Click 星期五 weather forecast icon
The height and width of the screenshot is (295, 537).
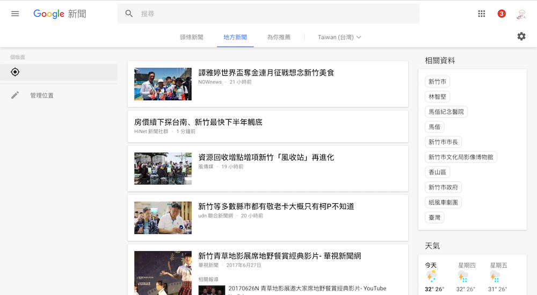[x=495, y=276]
